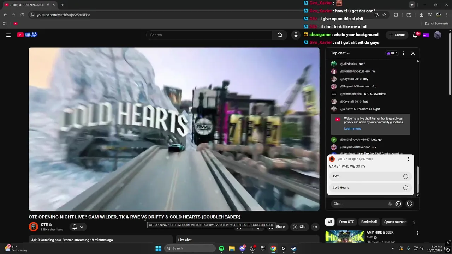The image size is (452, 254).
Task: Focus the Chat message input
Action: point(359,204)
